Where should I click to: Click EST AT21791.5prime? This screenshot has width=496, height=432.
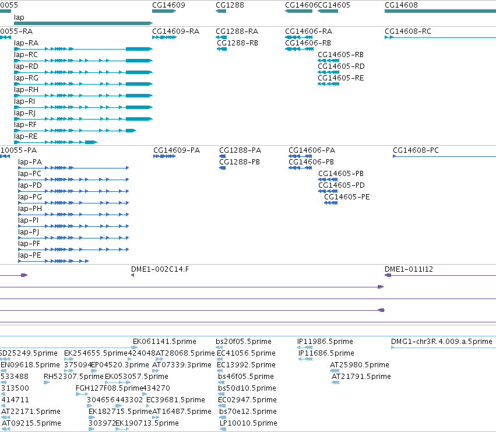[x=361, y=377]
